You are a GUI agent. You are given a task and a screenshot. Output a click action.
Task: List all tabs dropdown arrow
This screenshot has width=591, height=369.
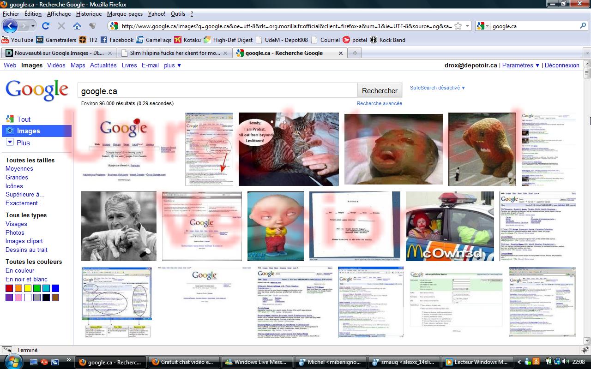pos(587,53)
